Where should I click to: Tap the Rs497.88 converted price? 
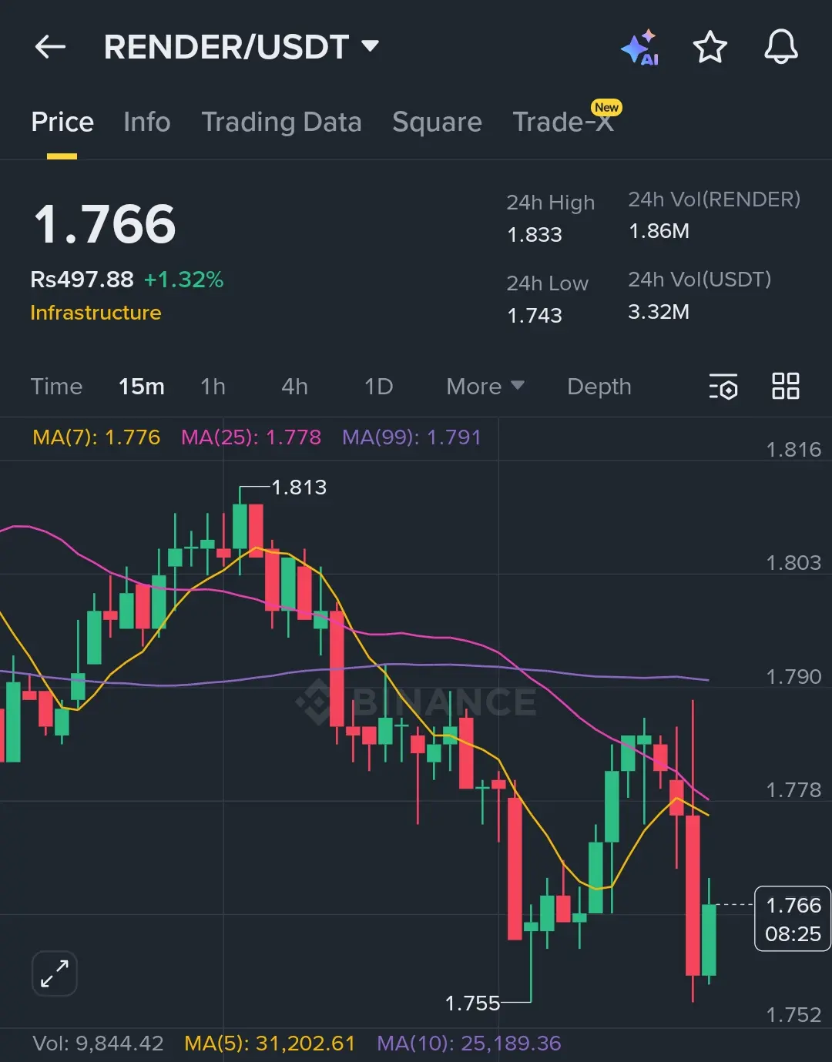pyautogui.click(x=82, y=280)
